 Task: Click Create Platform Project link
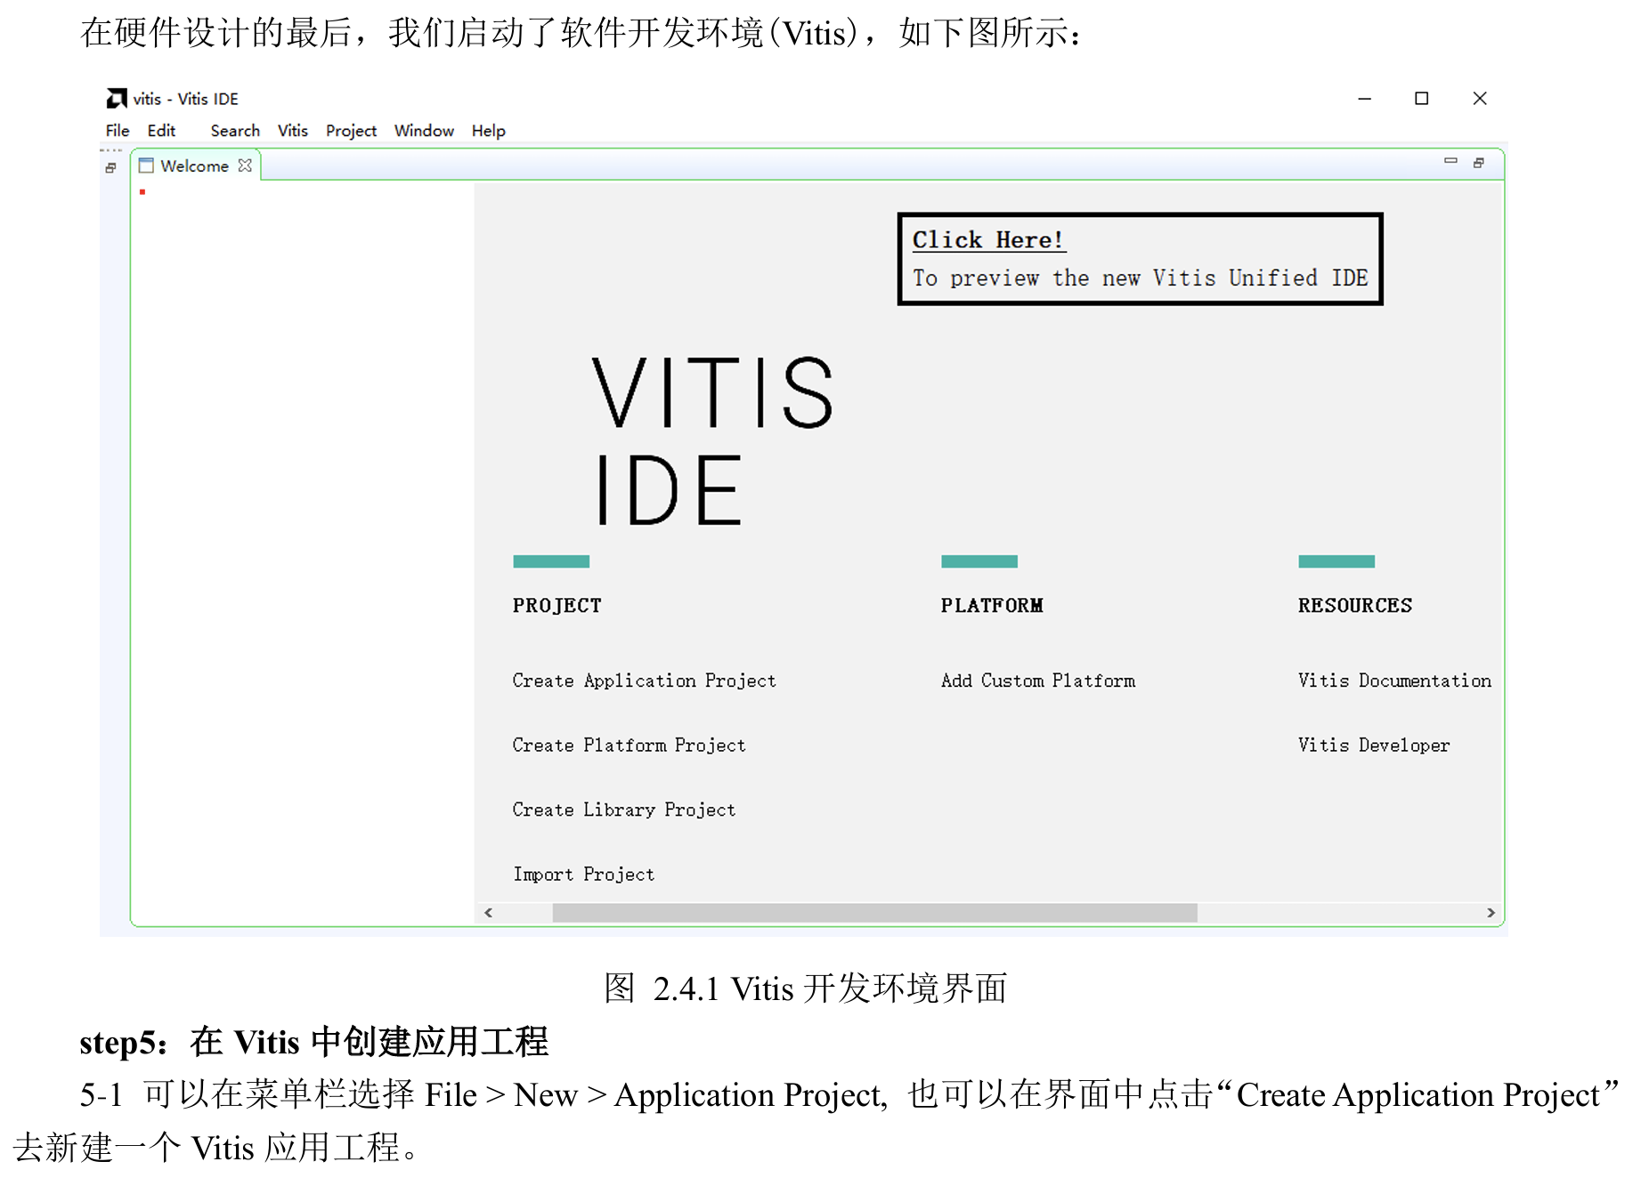(629, 746)
